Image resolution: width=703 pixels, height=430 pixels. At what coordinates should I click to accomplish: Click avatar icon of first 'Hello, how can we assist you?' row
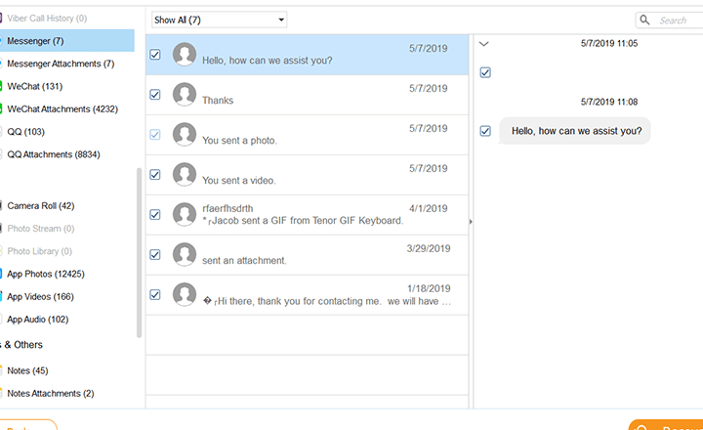(x=185, y=55)
